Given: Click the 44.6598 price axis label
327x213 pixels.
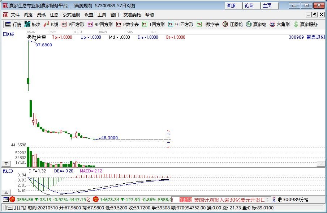Looking at the screenshot, I should (x=18, y=145).
